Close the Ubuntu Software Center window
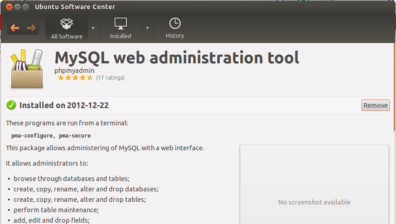Image resolution: width=396 pixels, height=224 pixels. pos(9,7)
